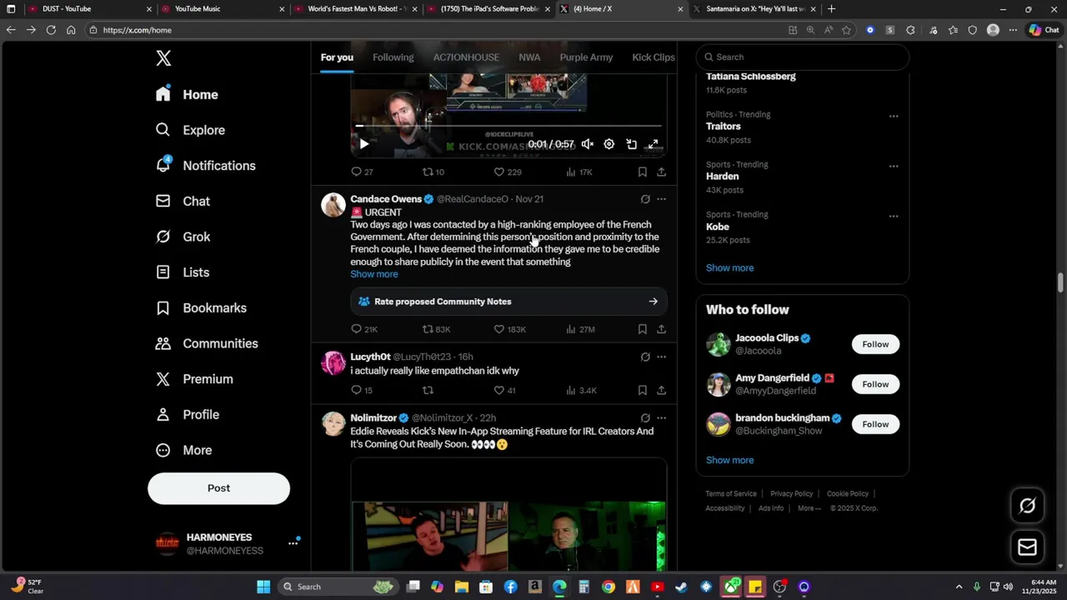Screen dimensions: 1067x600
Task: Open options for Kobe trend
Action: click(894, 216)
